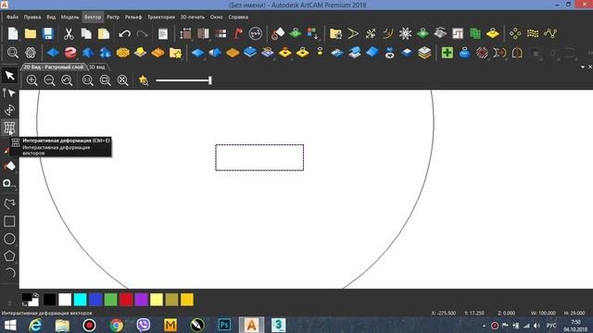Image resolution: width=593 pixels, height=333 pixels.
Task: Pick the blue color swatch
Action: tap(95, 300)
